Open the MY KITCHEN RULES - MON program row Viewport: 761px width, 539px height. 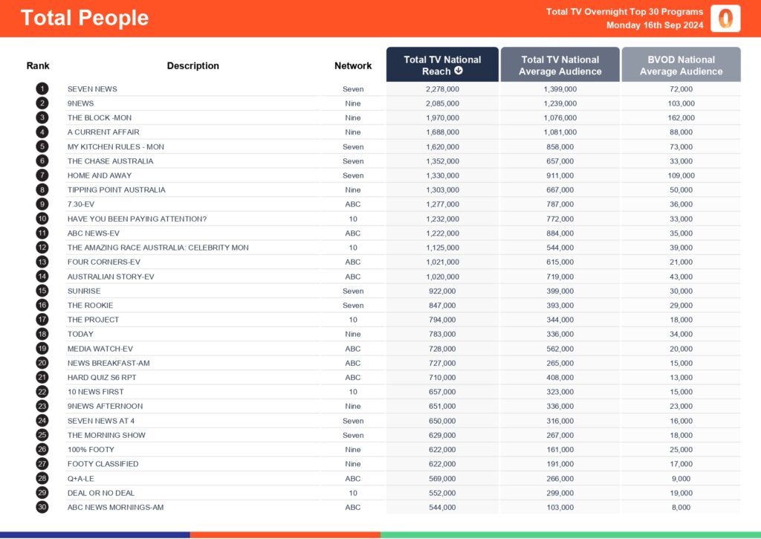[116, 146]
